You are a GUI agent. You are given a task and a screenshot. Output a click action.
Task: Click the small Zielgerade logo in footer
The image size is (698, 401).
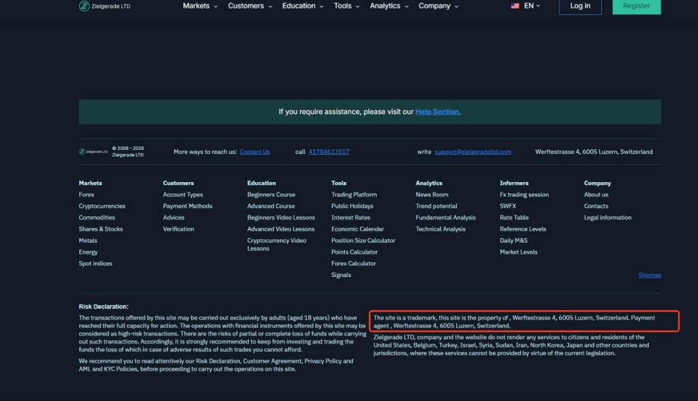click(93, 151)
